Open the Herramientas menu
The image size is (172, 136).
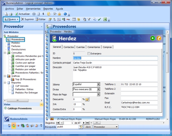pyautogui.click(x=33, y=9)
